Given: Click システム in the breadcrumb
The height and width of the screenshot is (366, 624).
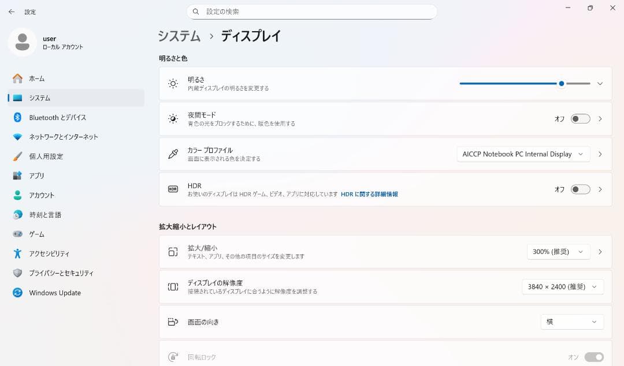Looking at the screenshot, I should point(179,36).
